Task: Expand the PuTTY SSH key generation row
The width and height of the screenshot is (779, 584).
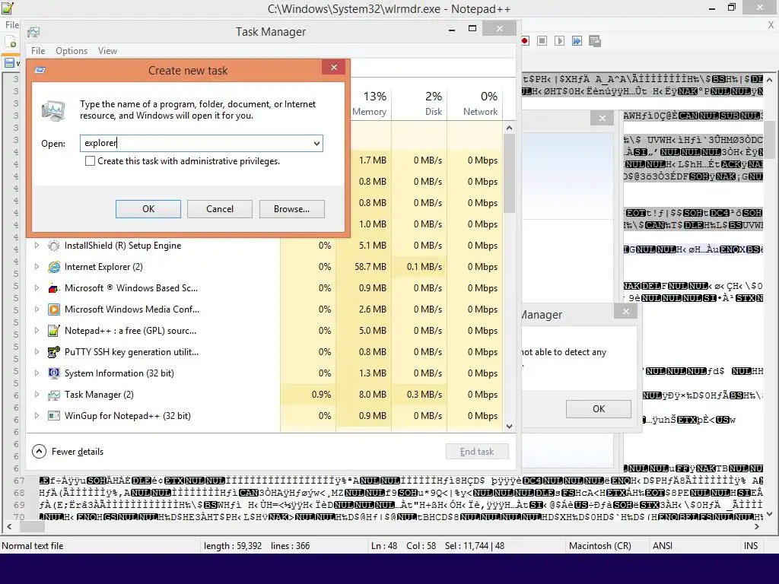Action: [37, 352]
